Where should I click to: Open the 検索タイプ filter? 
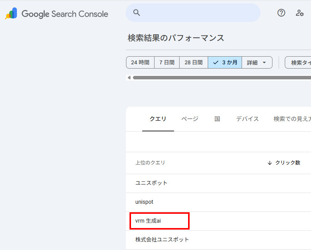[x=299, y=62]
